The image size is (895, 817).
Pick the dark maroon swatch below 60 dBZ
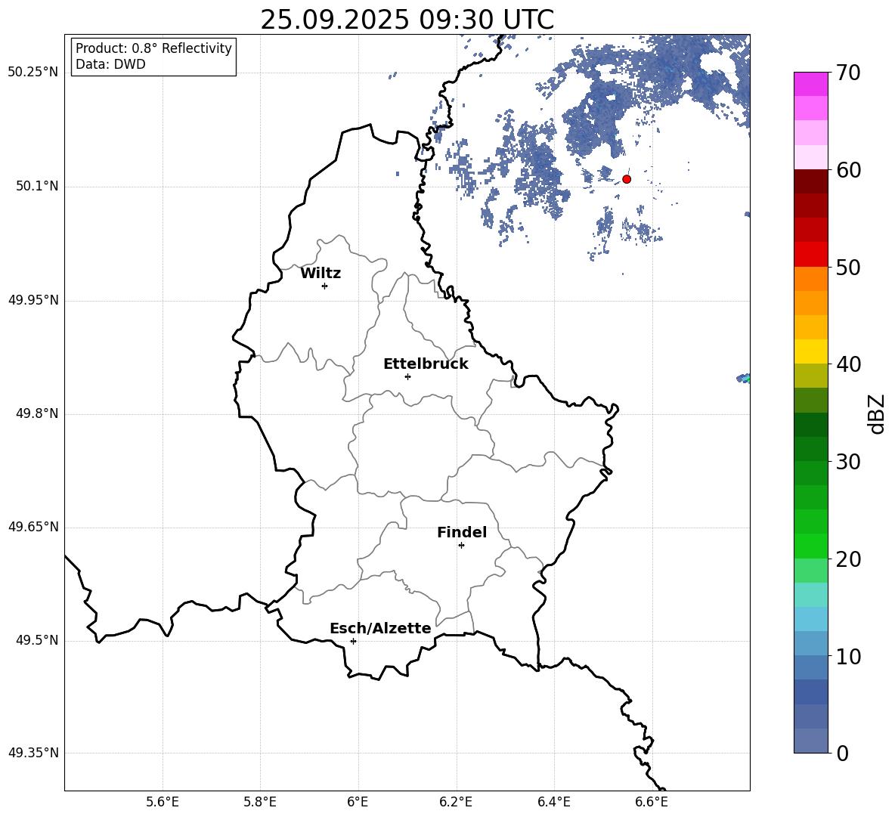(x=810, y=182)
